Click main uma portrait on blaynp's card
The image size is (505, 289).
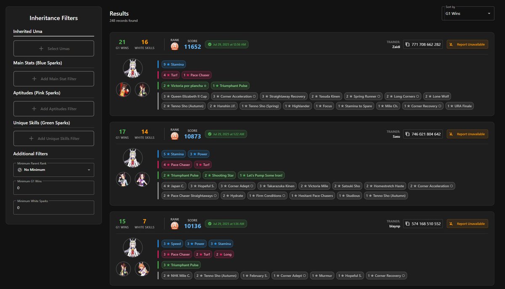click(x=133, y=248)
